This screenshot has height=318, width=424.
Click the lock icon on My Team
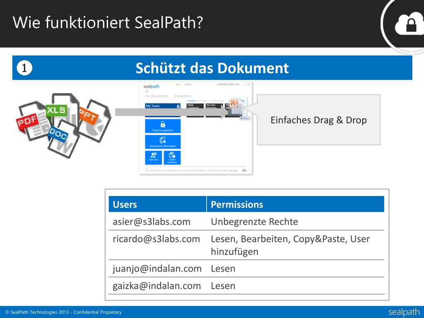178,106
